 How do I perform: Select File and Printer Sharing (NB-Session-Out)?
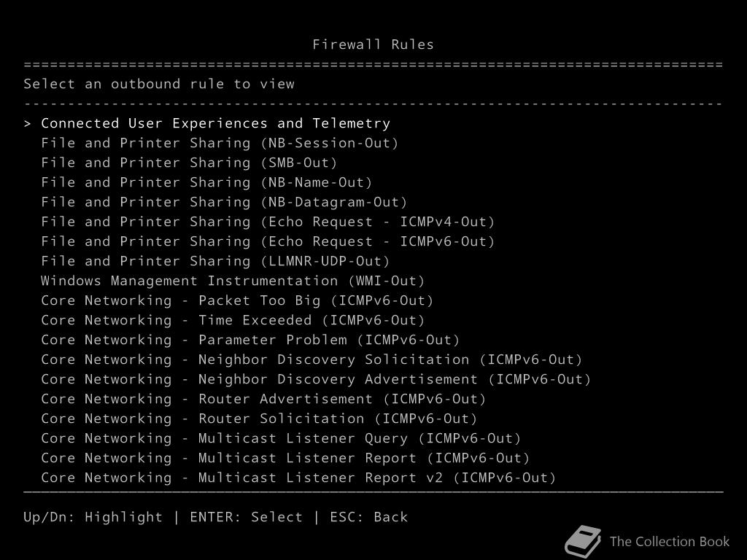220,143
